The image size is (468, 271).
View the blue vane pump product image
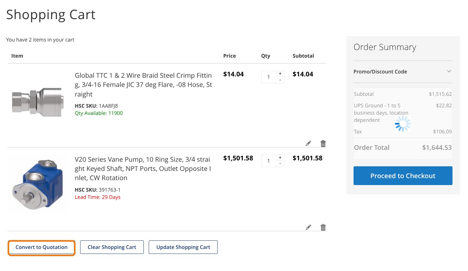(37, 184)
